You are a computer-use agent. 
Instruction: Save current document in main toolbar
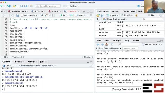[x=22, y=6]
